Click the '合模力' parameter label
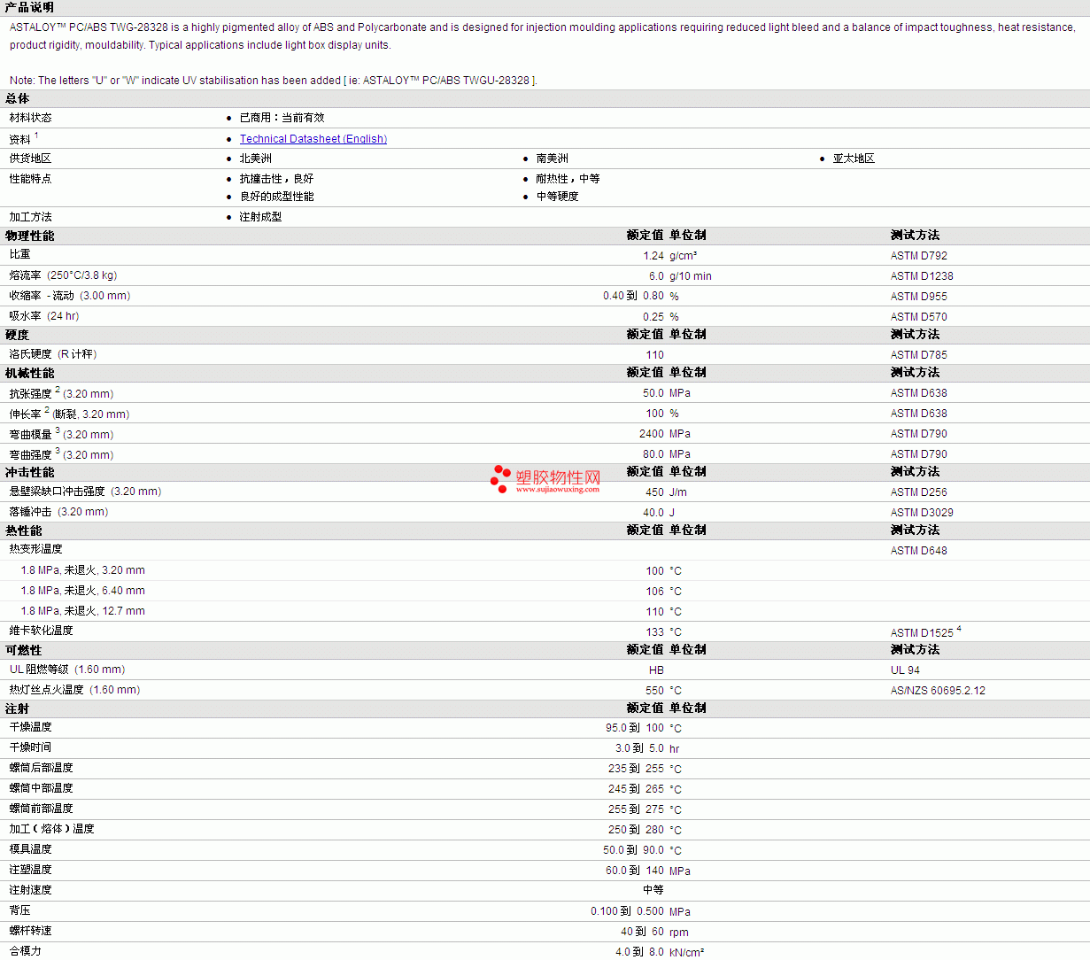Screen dimensions: 1090x960 [x=26, y=951]
